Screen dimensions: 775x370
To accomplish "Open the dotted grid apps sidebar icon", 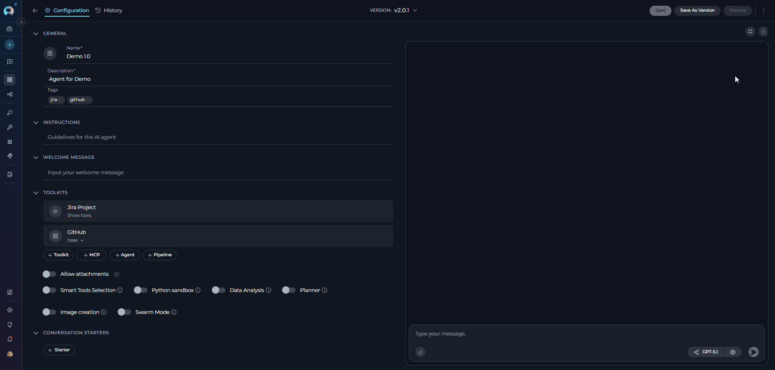I will point(10,142).
